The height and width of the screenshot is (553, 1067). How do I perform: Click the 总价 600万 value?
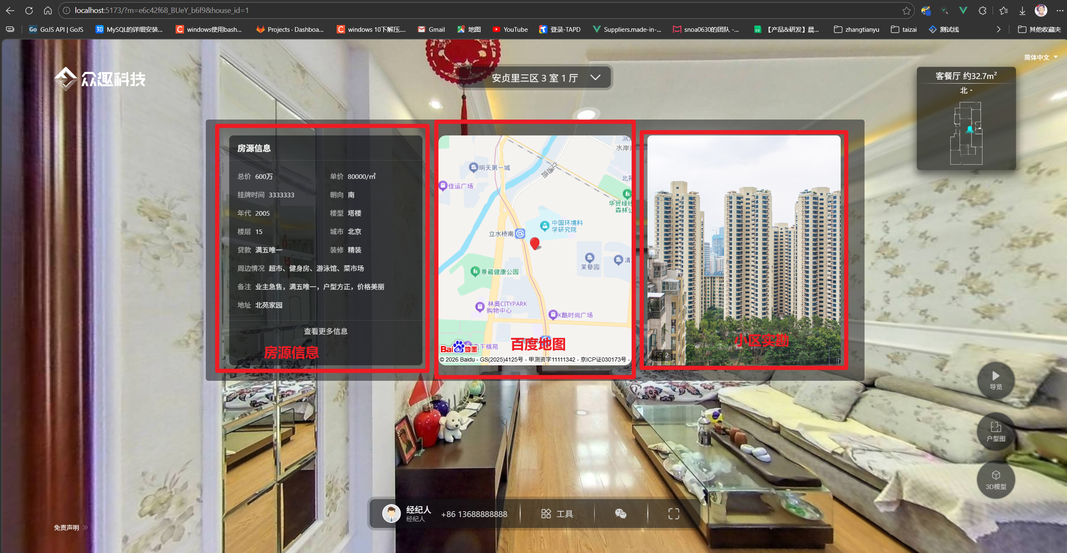pyautogui.click(x=264, y=176)
